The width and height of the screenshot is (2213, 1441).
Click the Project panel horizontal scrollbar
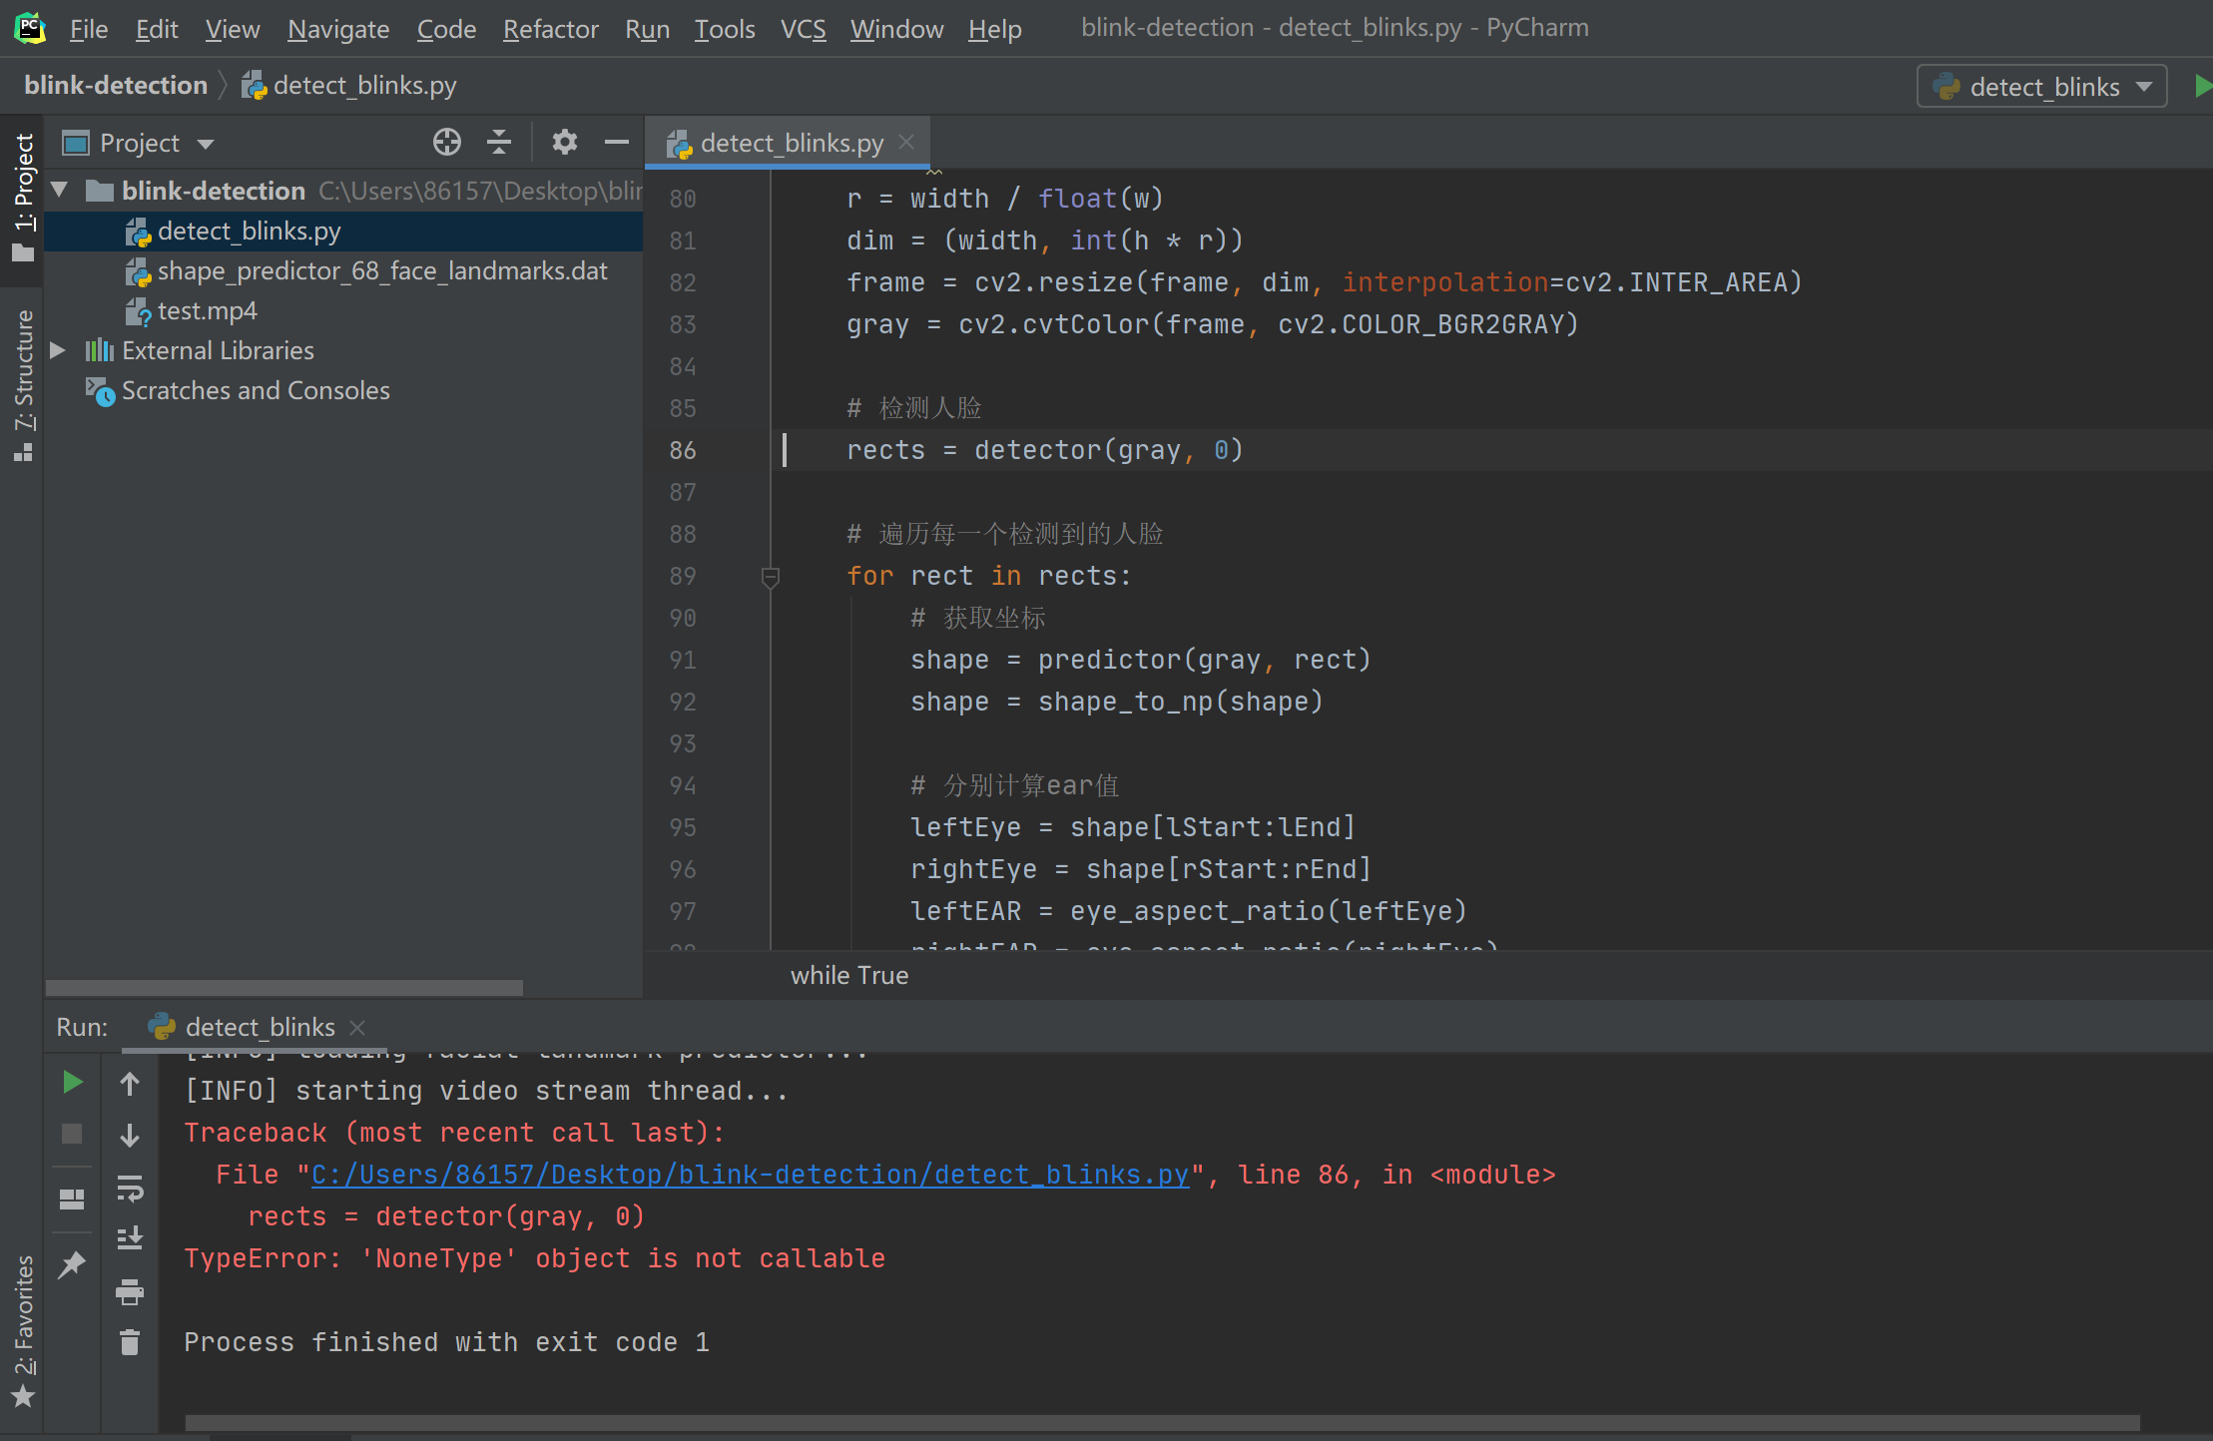(284, 987)
